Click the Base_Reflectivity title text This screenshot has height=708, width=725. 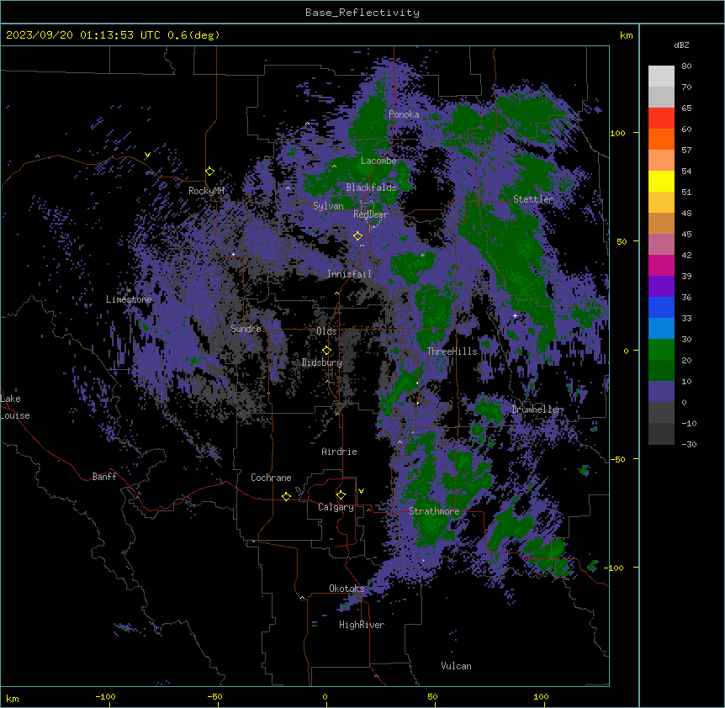click(362, 13)
